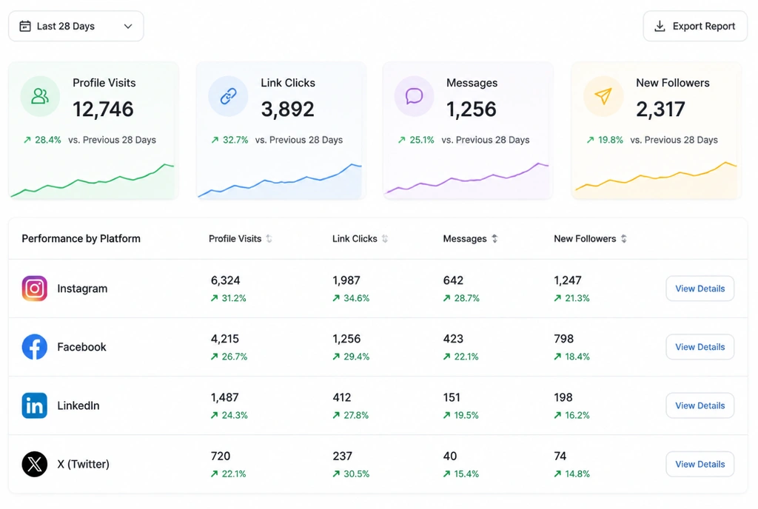This screenshot has height=509, width=758.
Task: Click X (Twitter)'s 40 messages value
Action: tap(450, 456)
